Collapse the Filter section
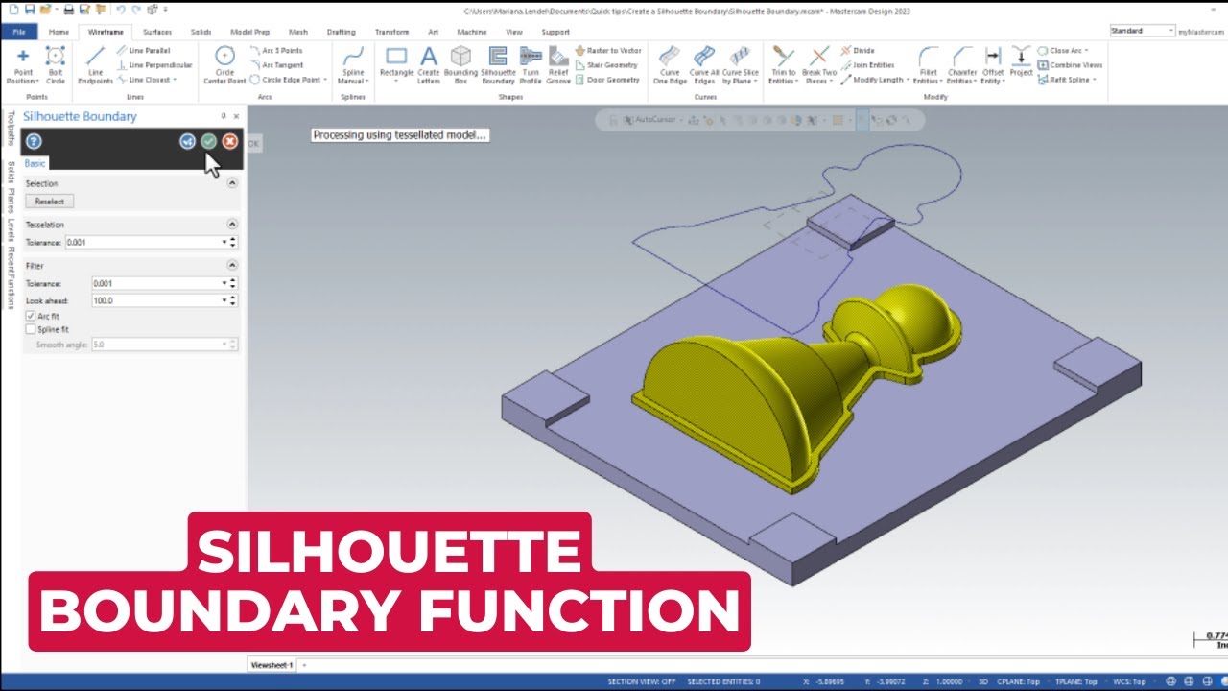The image size is (1228, 691). [x=232, y=265]
